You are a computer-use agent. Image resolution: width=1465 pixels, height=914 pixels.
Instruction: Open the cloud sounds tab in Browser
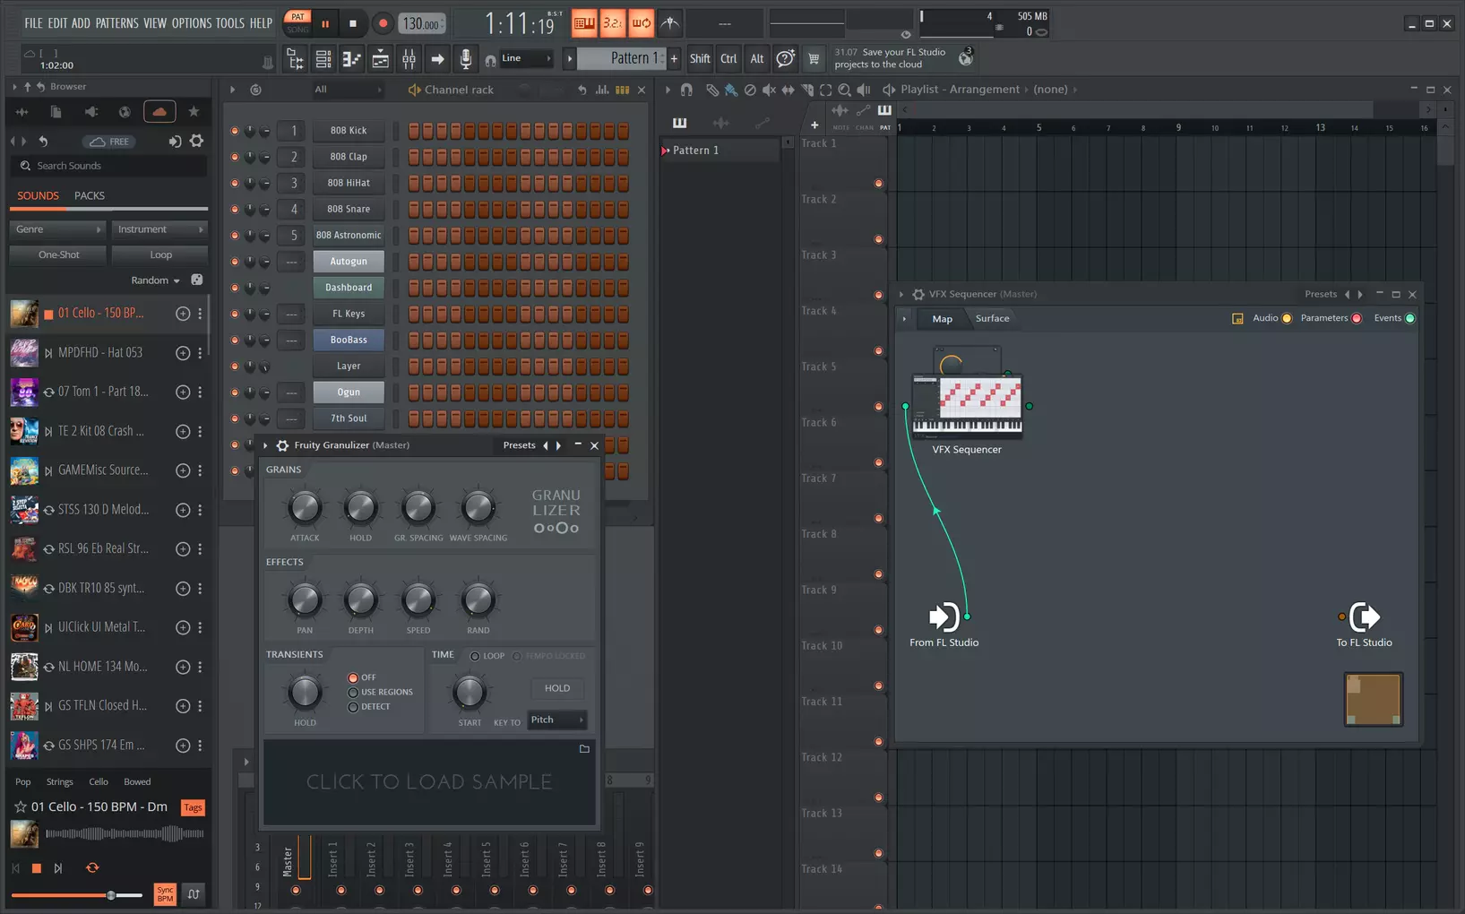159,112
